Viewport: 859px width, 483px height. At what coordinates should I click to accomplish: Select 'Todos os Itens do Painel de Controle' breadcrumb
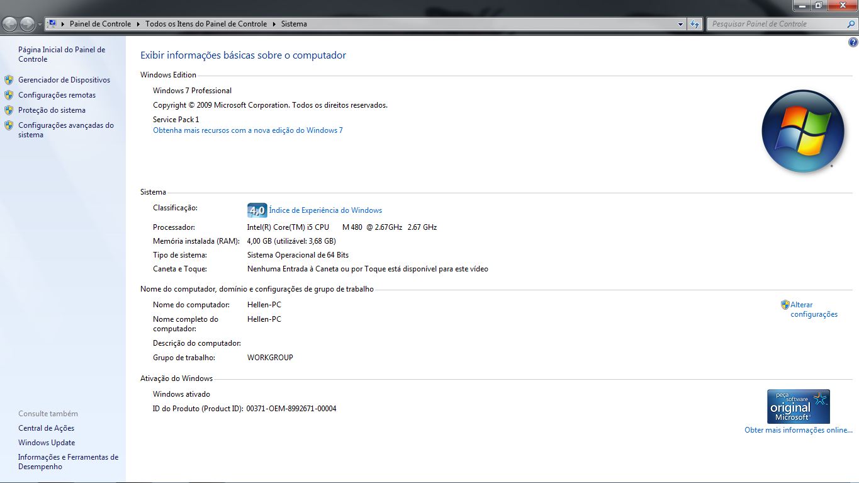click(x=206, y=24)
